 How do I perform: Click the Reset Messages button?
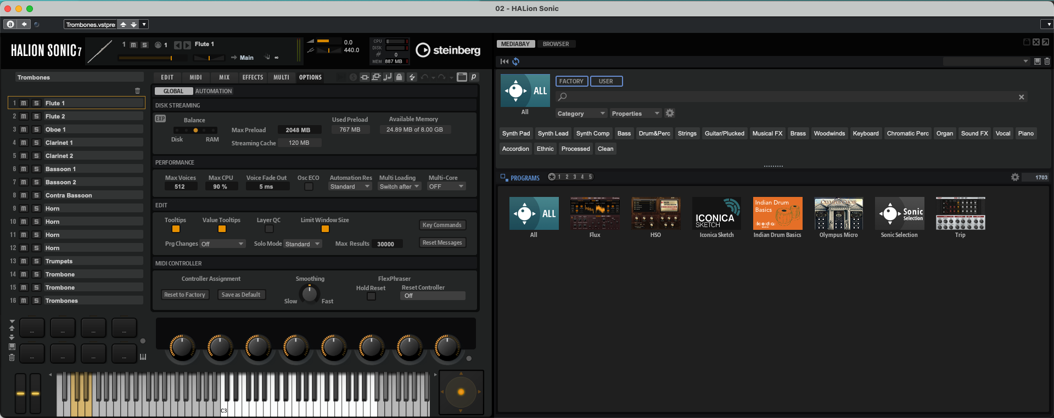click(442, 242)
